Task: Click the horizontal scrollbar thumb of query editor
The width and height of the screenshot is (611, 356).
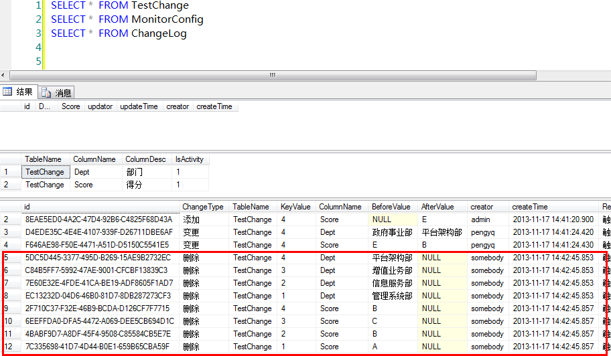Action: [x=273, y=75]
